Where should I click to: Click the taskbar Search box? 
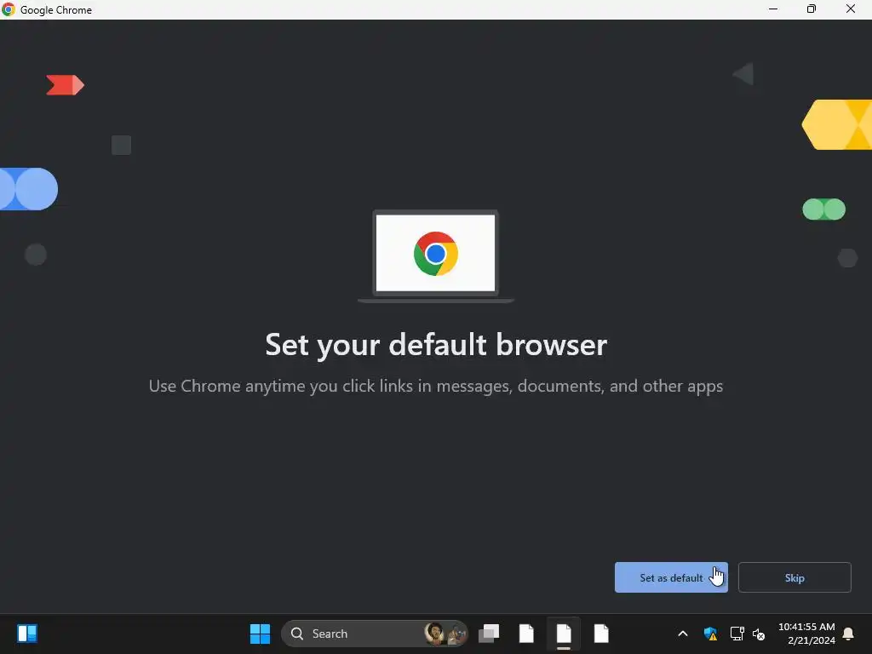(375, 634)
